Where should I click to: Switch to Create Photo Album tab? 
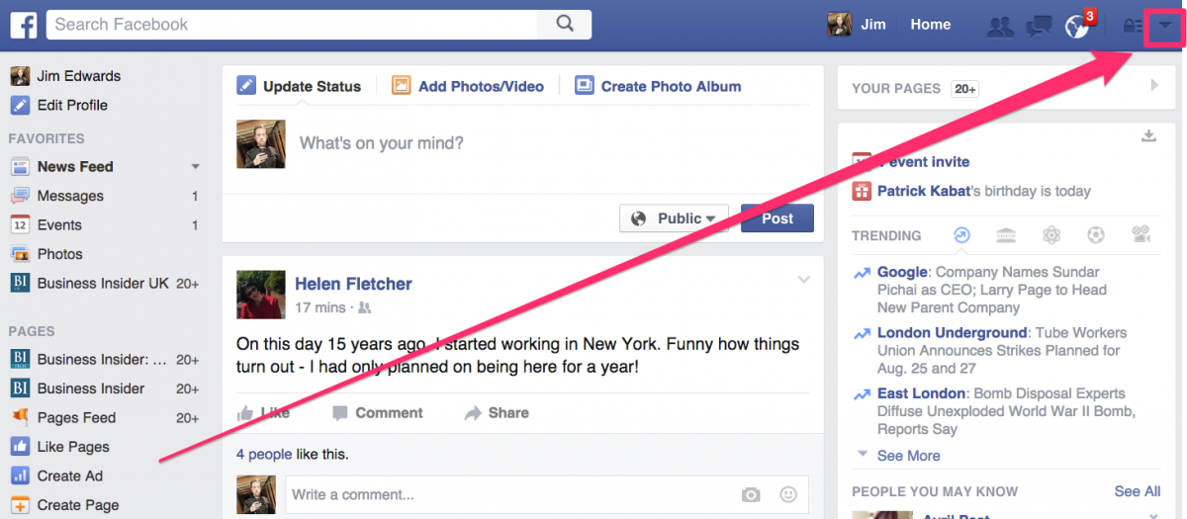point(658,86)
